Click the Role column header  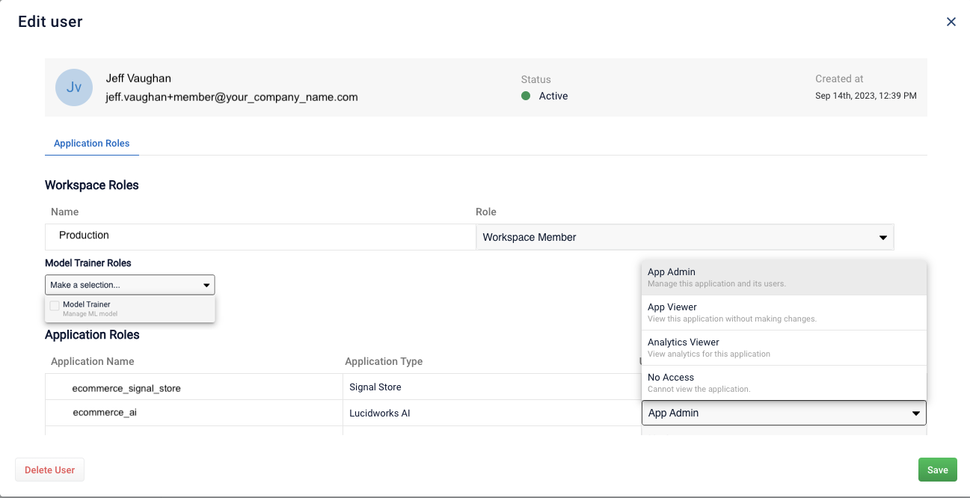[486, 212]
